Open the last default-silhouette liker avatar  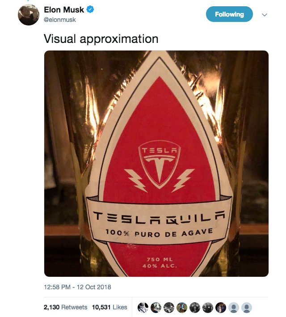(246, 308)
